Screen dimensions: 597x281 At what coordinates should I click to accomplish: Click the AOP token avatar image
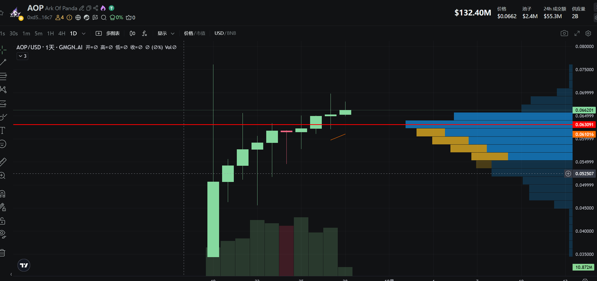[15, 13]
